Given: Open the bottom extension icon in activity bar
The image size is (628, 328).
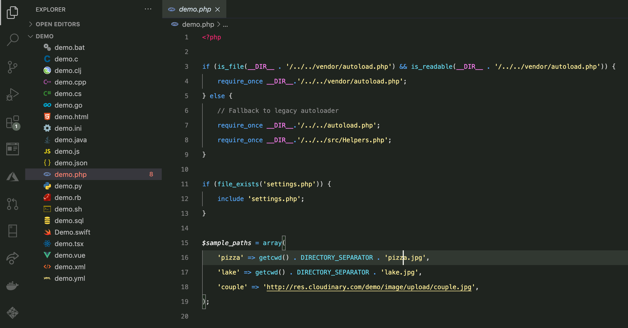Looking at the screenshot, I should tap(13, 313).
